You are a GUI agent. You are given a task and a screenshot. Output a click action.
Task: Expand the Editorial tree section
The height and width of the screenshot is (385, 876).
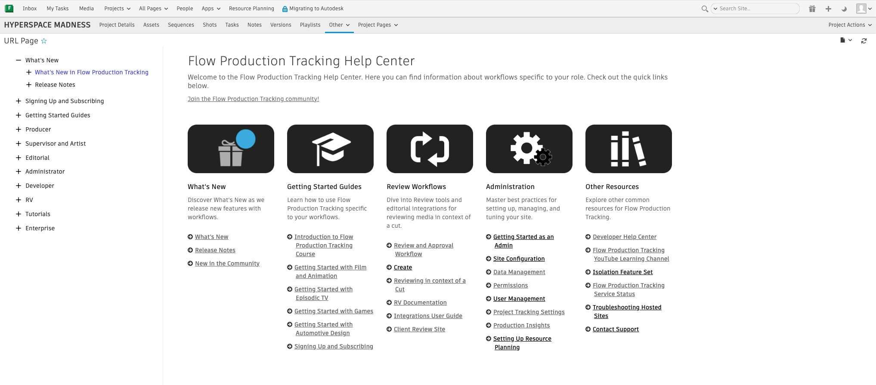click(x=18, y=158)
